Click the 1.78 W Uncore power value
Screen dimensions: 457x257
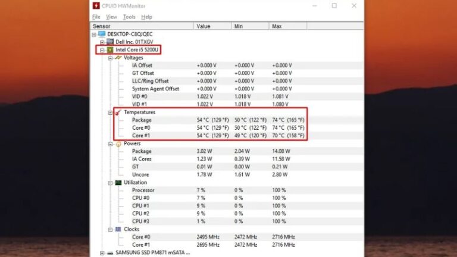click(x=204, y=174)
